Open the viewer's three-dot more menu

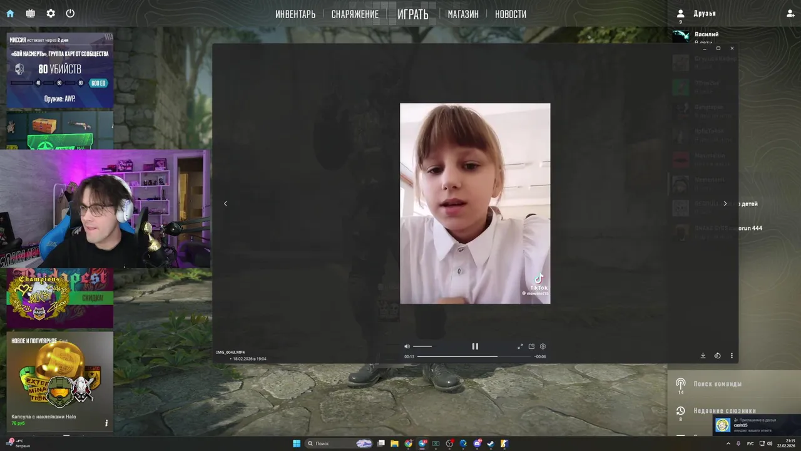point(732,356)
